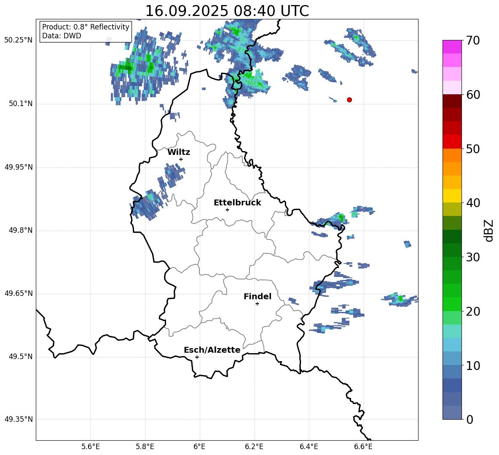Viewport: 499px width, 455px height.
Task: Click the Findel station label
Action: tap(258, 296)
